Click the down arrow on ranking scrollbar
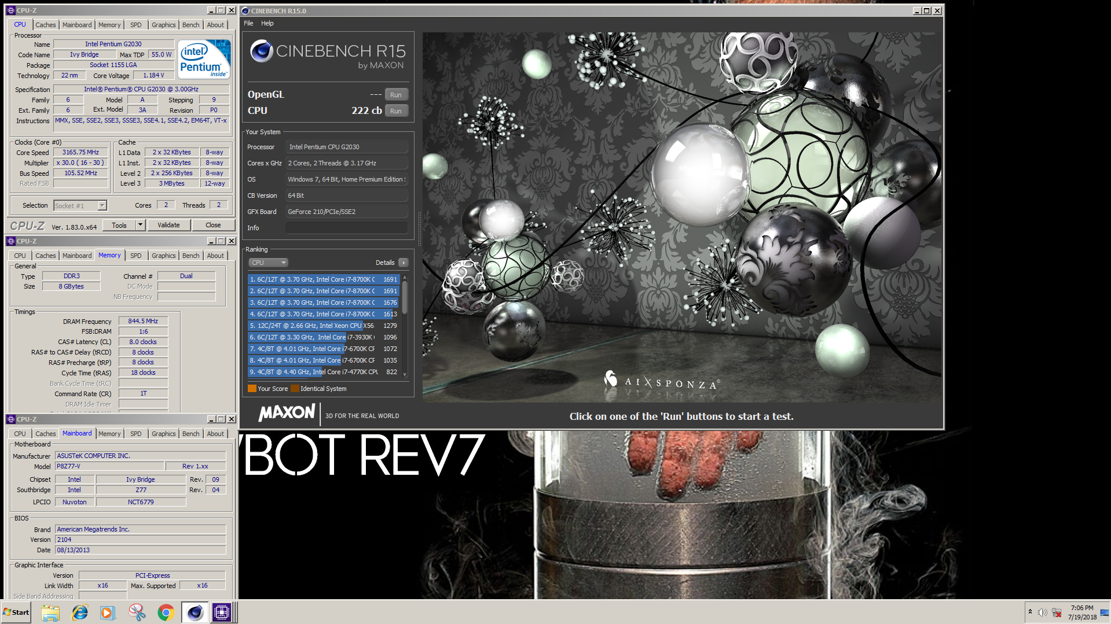 click(x=405, y=375)
